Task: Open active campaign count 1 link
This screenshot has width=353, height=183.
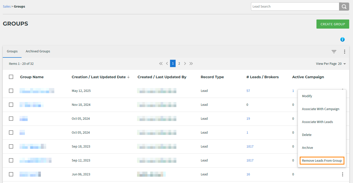Action: [x=293, y=91]
